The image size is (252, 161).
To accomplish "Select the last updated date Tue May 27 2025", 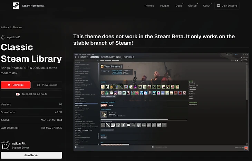I will click(51, 128).
